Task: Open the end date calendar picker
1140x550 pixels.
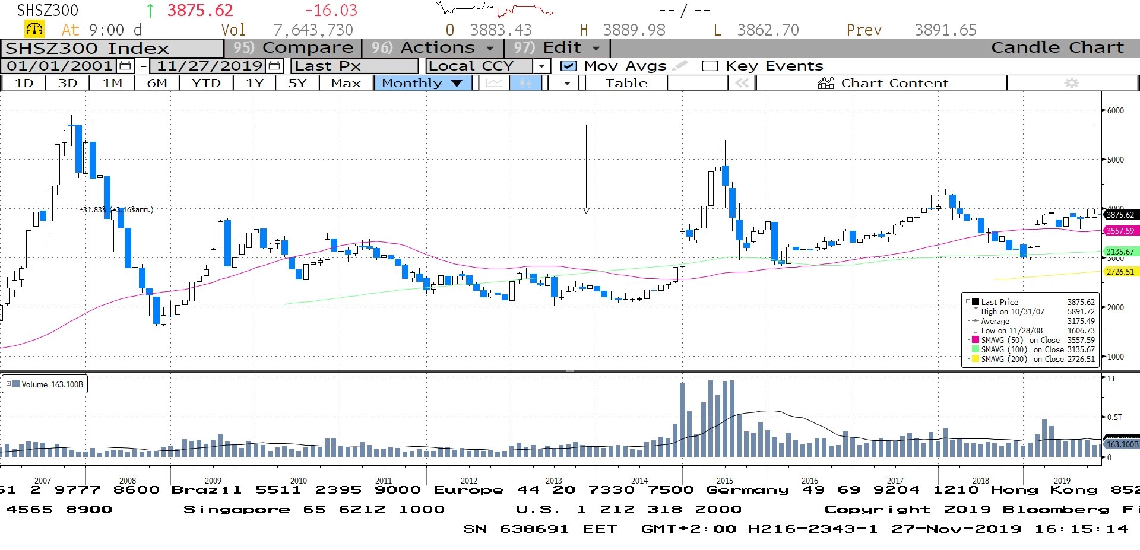Action: pos(274,66)
